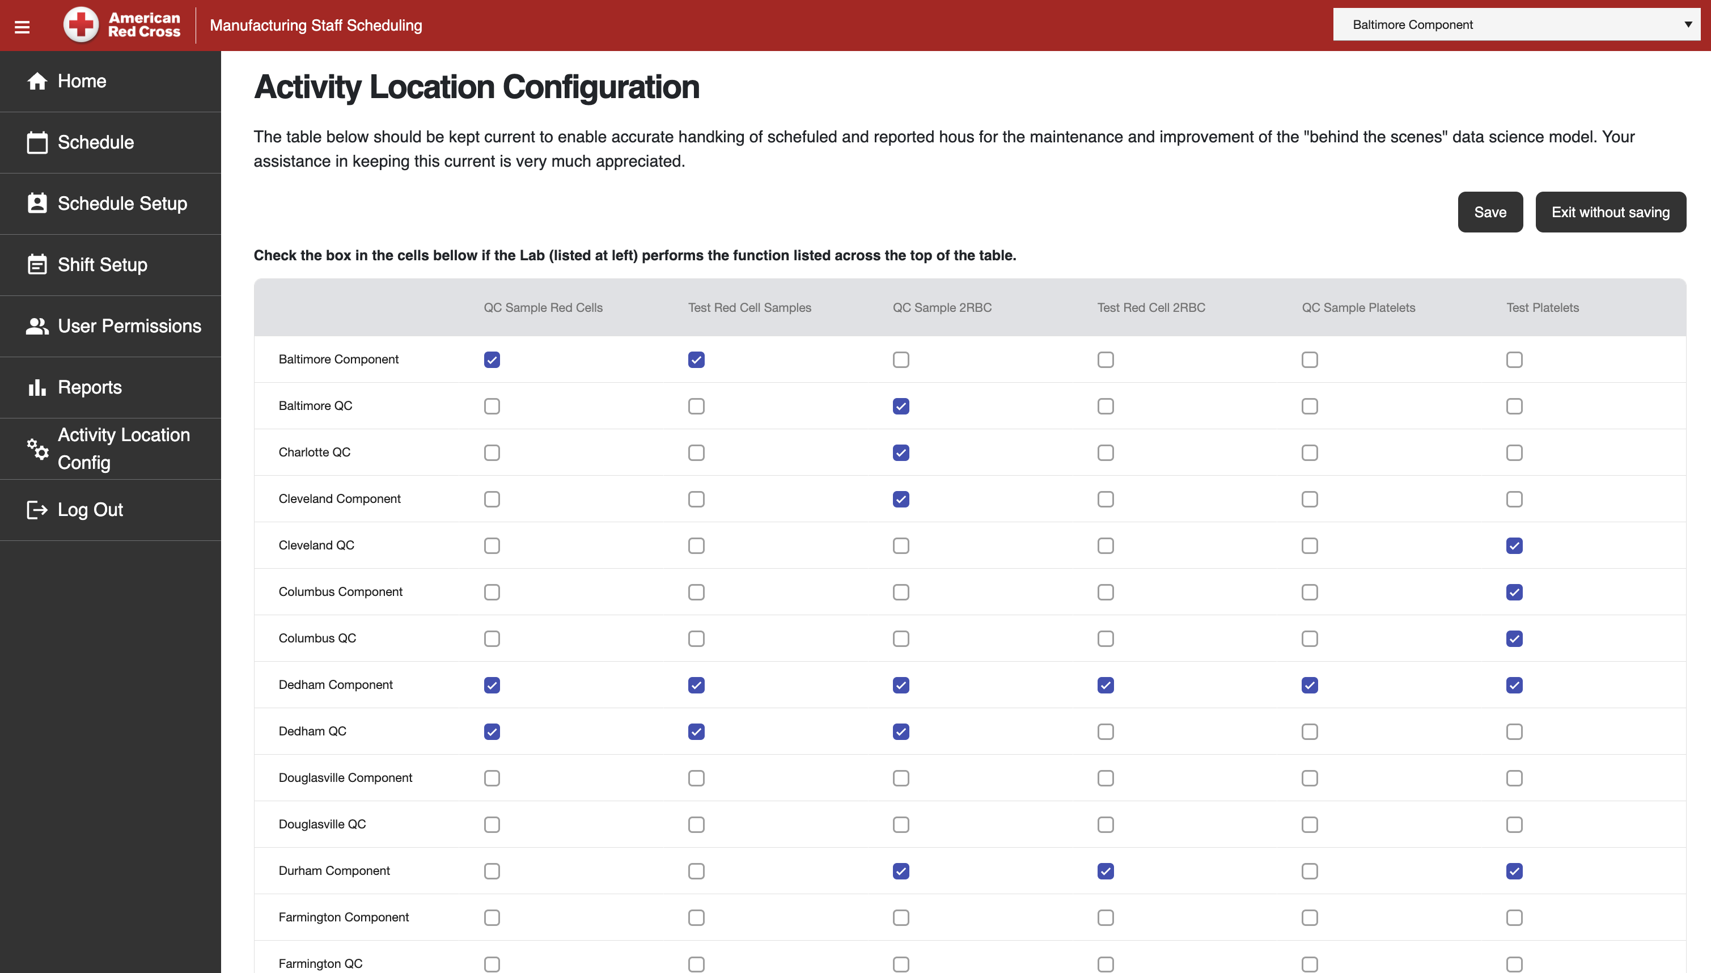Click the Log Out arrow icon

[x=37, y=510]
